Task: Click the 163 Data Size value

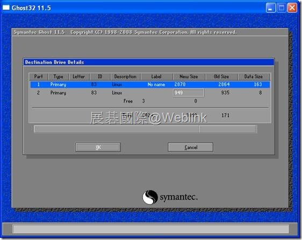Action: click(x=258, y=84)
